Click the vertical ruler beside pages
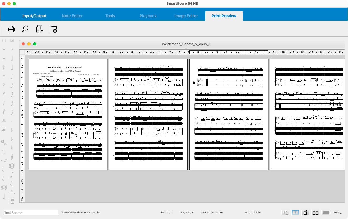Viewport: 348px width, 219px height. 22,129
